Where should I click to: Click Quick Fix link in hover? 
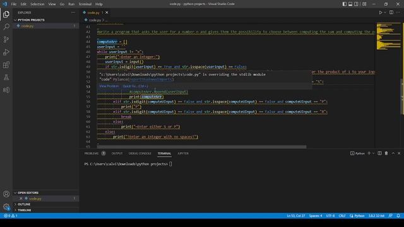click(135, 86)
